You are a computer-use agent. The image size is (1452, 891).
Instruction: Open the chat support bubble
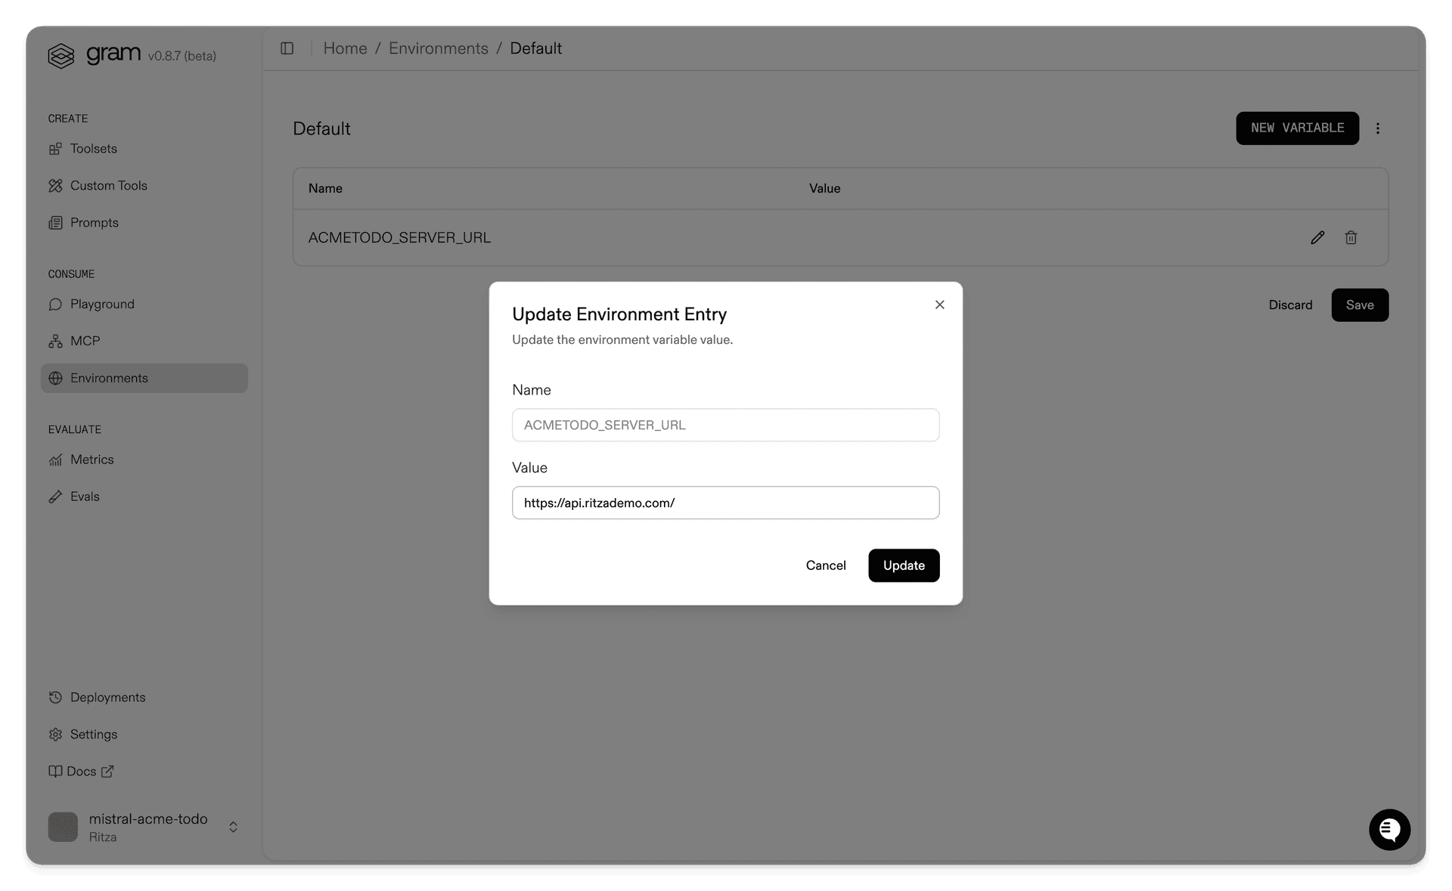[x=1389, y=829]
